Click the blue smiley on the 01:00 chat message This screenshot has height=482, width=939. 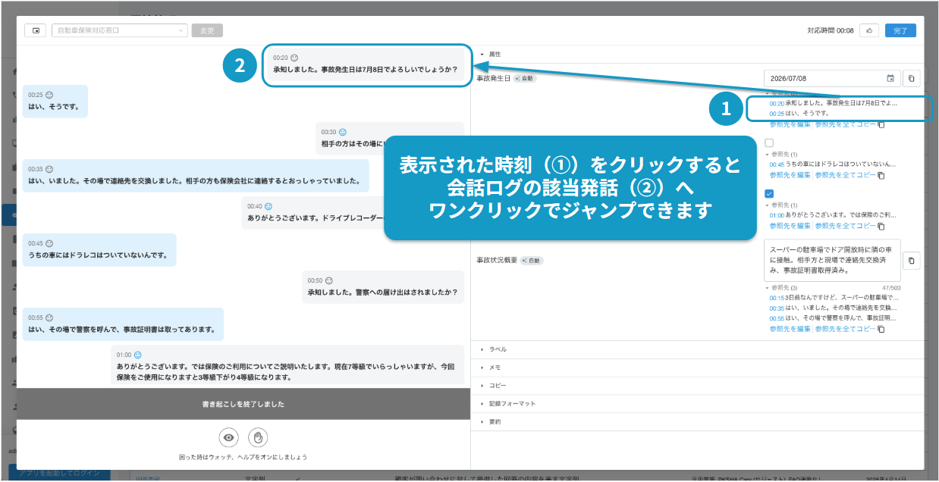tap(137, 355)
